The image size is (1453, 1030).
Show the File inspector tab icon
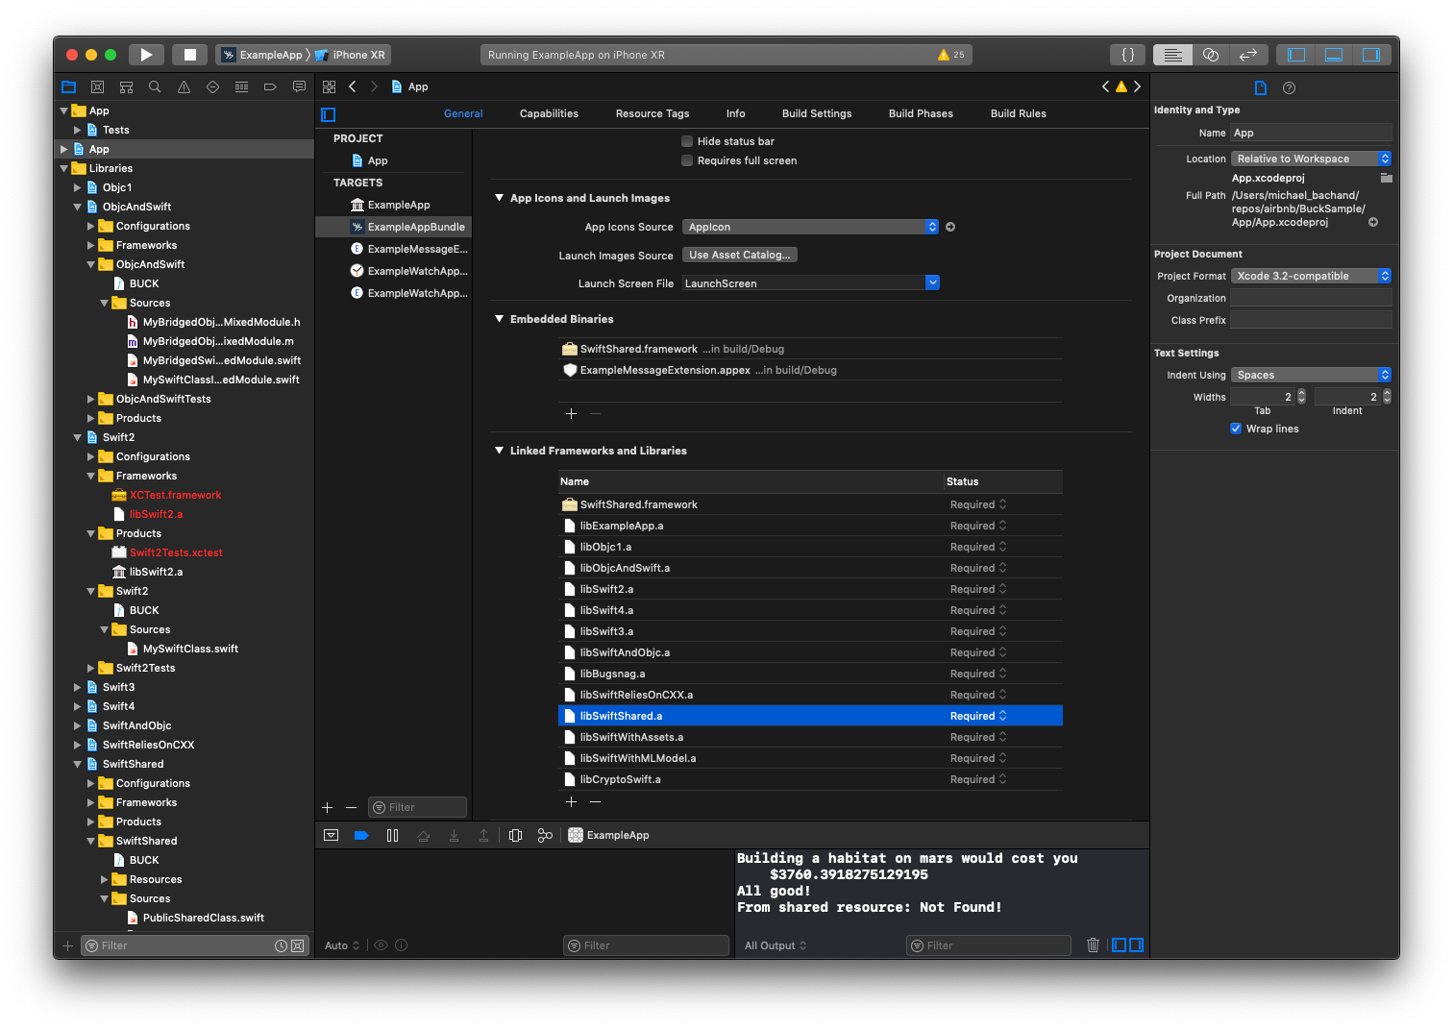click(x=1261, y=87)
